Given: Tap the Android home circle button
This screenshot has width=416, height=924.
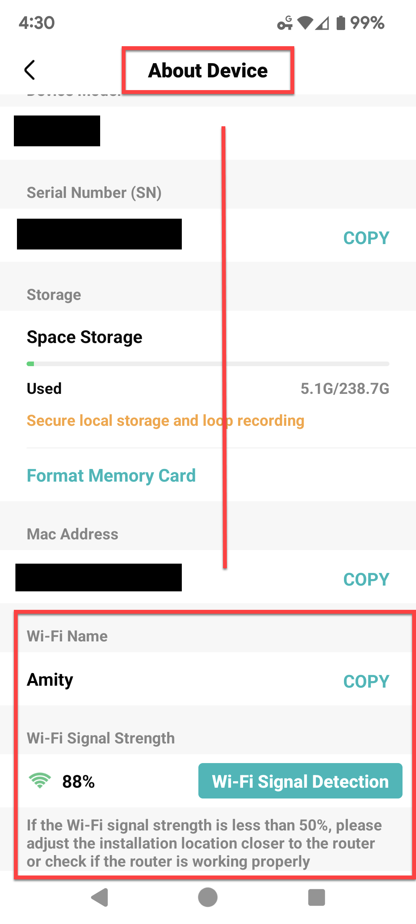Looking at the screenshot, I should (208, 897).
